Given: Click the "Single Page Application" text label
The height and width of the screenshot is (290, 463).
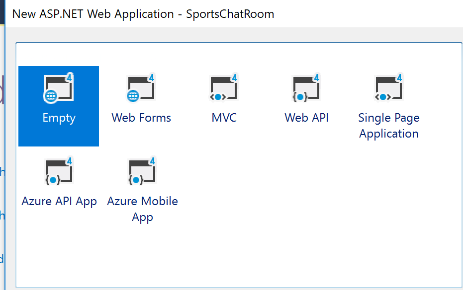Looking at the screenshot, I should (x=388, y=126).
